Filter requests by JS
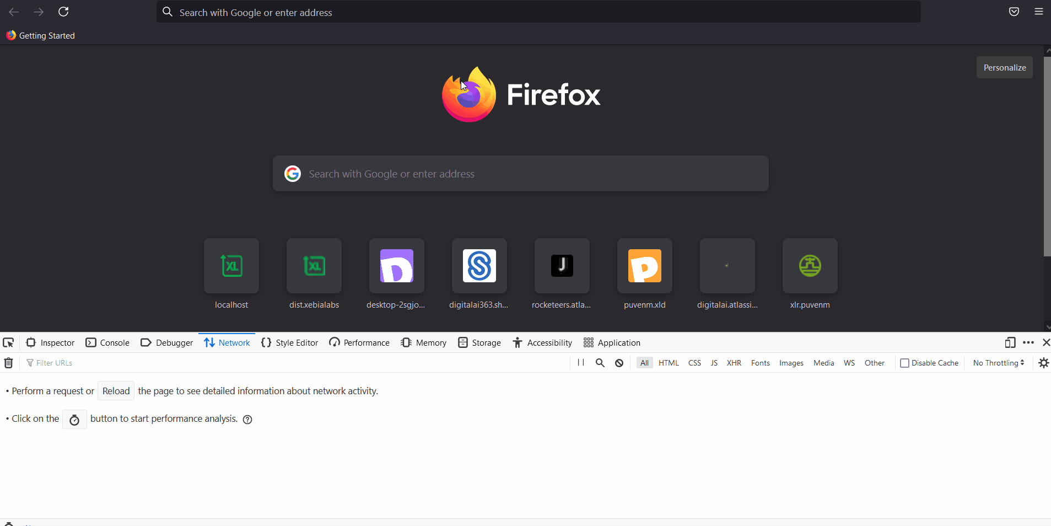1051x526 pixels. (x=714, y=363)
